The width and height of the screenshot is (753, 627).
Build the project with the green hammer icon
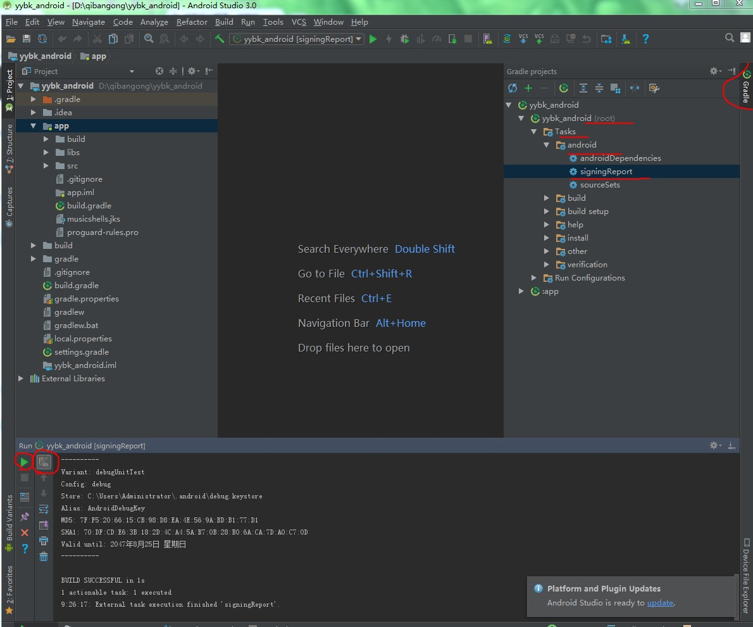coord(220,39)
